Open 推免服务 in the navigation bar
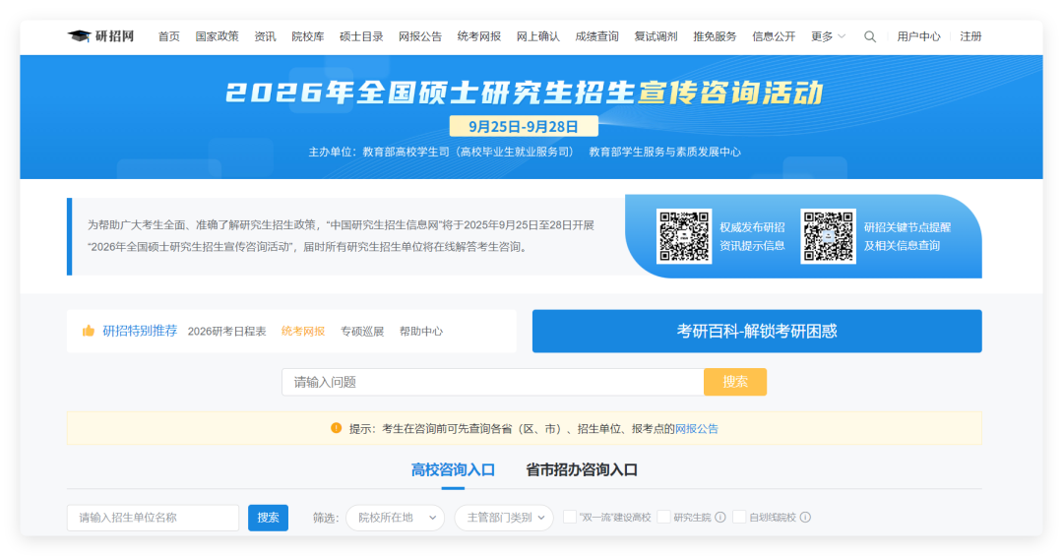This screenshot has width=1063, height=556. 716,36
